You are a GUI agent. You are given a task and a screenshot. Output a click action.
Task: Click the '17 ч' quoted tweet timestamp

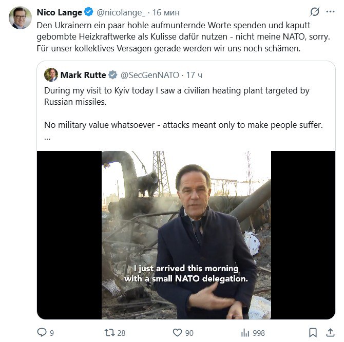click(x=194, y=75)
